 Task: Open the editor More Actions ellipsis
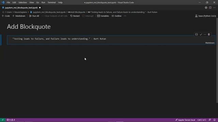click(214, 8)
